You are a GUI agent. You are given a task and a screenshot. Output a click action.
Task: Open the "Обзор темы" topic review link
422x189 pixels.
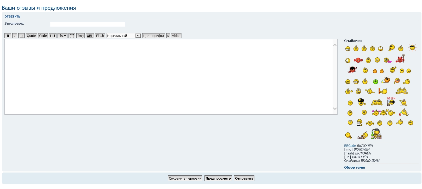coord(354,168)
